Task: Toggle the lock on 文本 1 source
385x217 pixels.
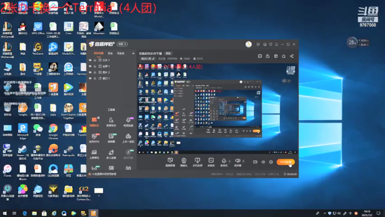Action: tap(95, 60)
